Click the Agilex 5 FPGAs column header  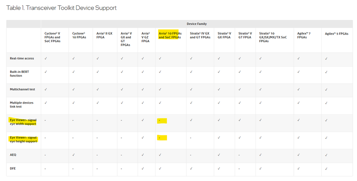336,34
